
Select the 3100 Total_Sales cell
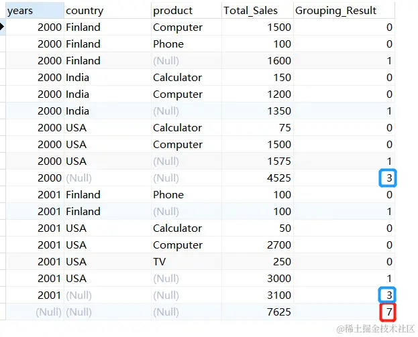pyautogui.click(x=258, y=295)
